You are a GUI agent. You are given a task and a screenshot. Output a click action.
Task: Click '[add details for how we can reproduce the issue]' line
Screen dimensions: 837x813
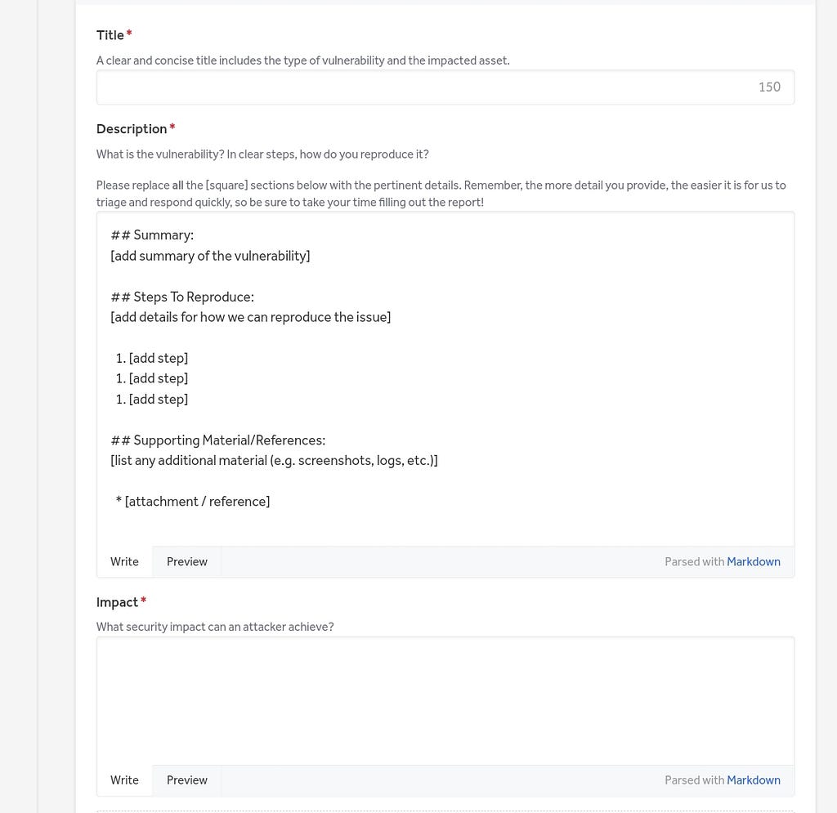click(x=250, y=317)
